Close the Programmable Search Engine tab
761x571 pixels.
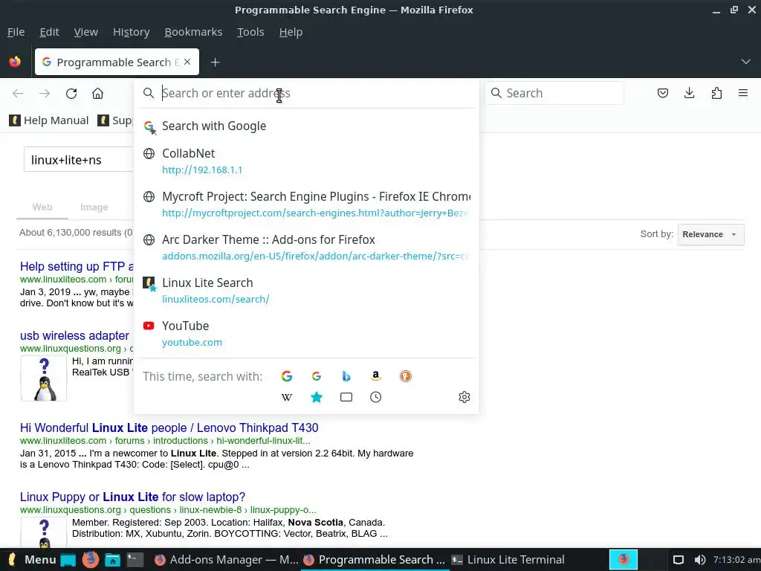(x=187, y=62)
